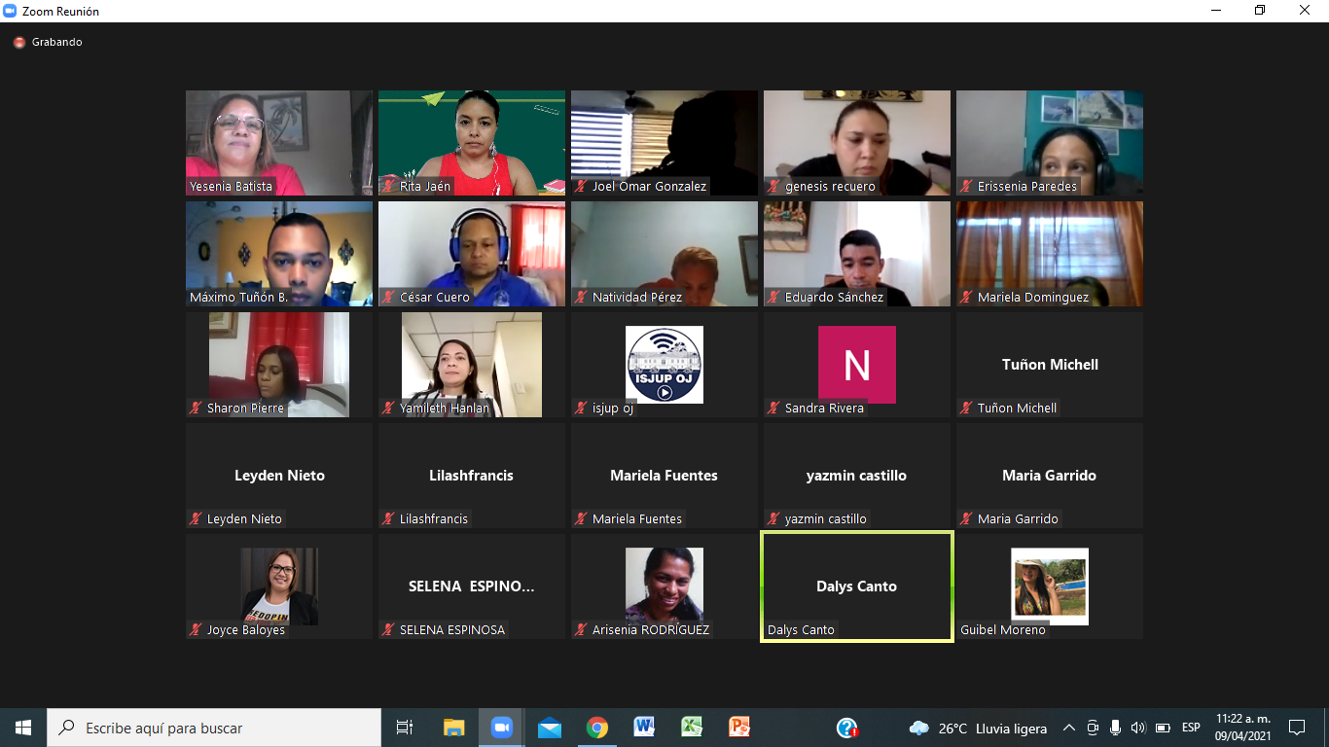Click the genesis recuero video tile
Image resolution: width=1329 pixels, height=747 pixels.
click(857, 143)
